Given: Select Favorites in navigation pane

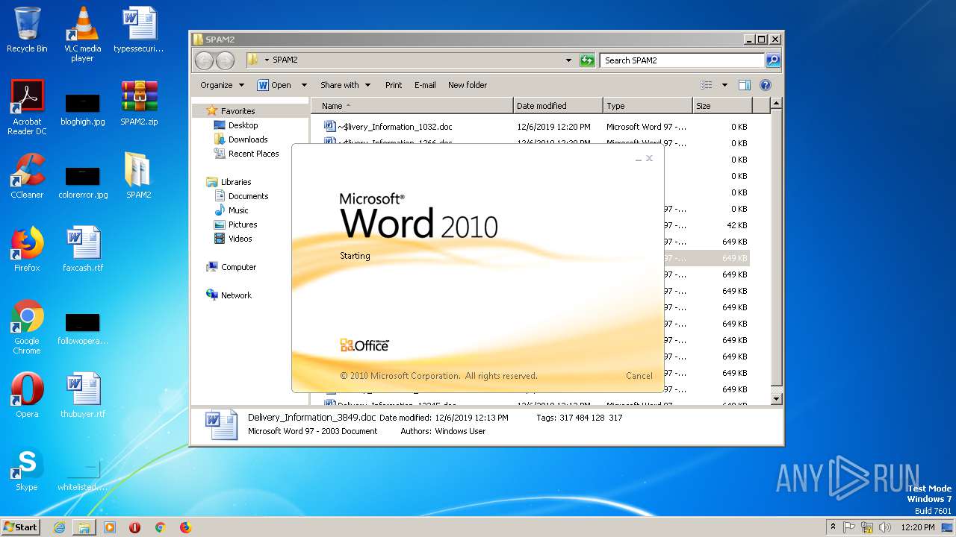Looking at the screenshot, I should (x=238, y=111).
